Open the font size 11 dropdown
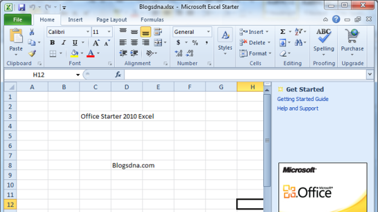The image size is (378, 212). pos(109,32)
